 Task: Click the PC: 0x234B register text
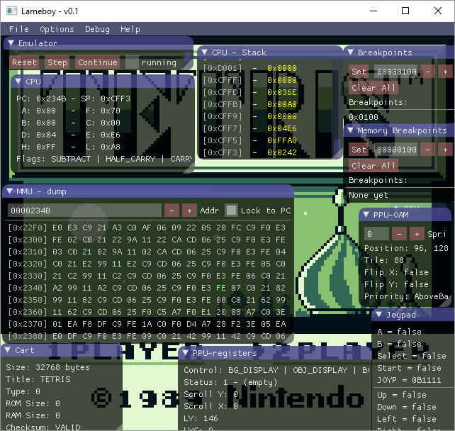click(x=41, y=99)
